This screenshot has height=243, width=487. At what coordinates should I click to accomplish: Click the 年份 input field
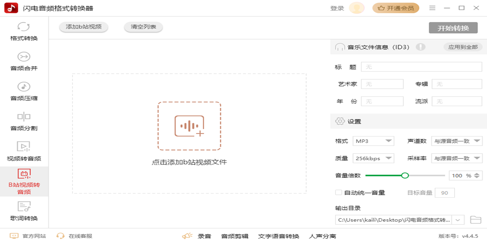382,101
